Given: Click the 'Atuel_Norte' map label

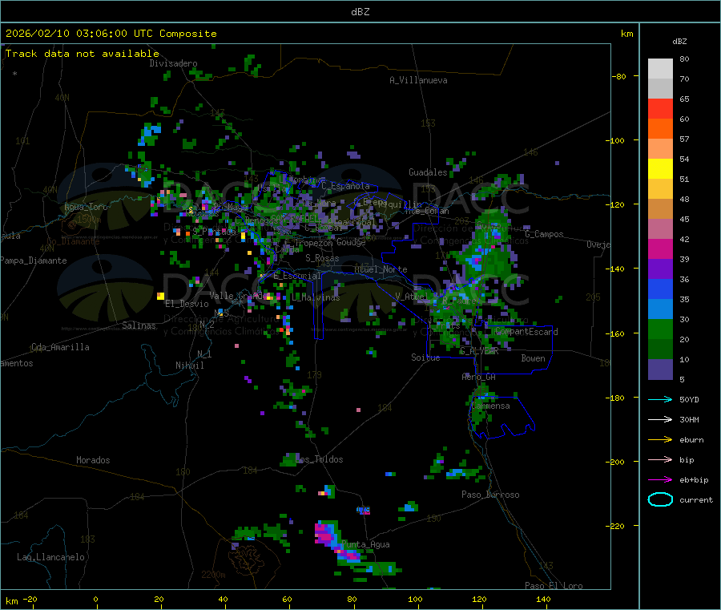Looking at the screenshot, I should pos(381,269).
